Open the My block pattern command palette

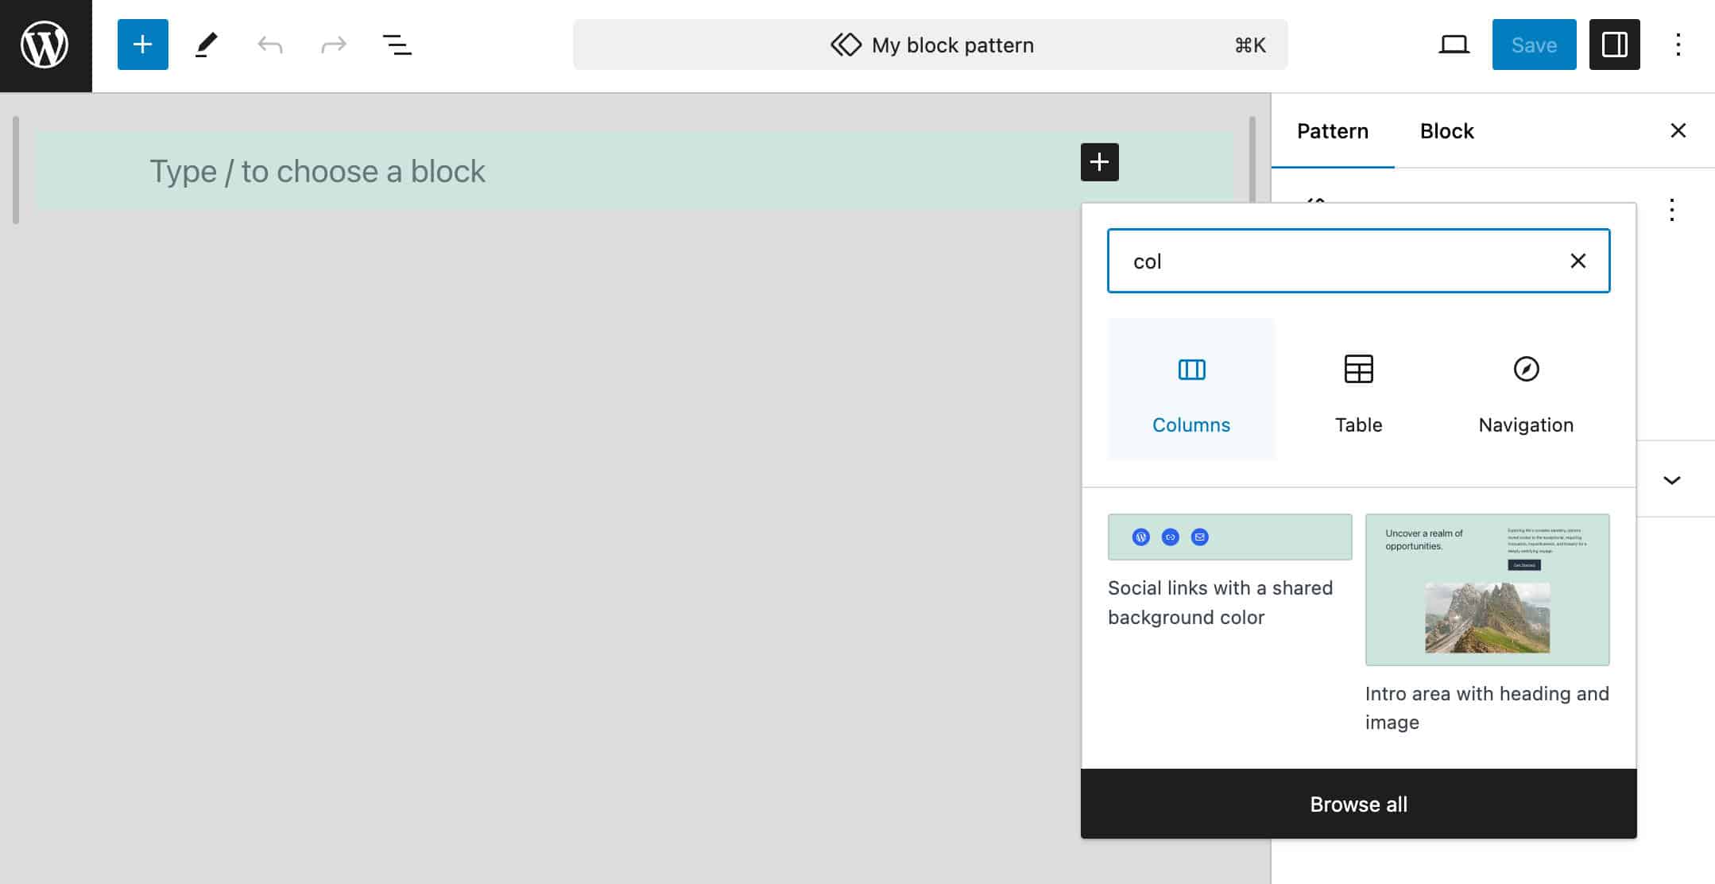[x=930, y=45]
